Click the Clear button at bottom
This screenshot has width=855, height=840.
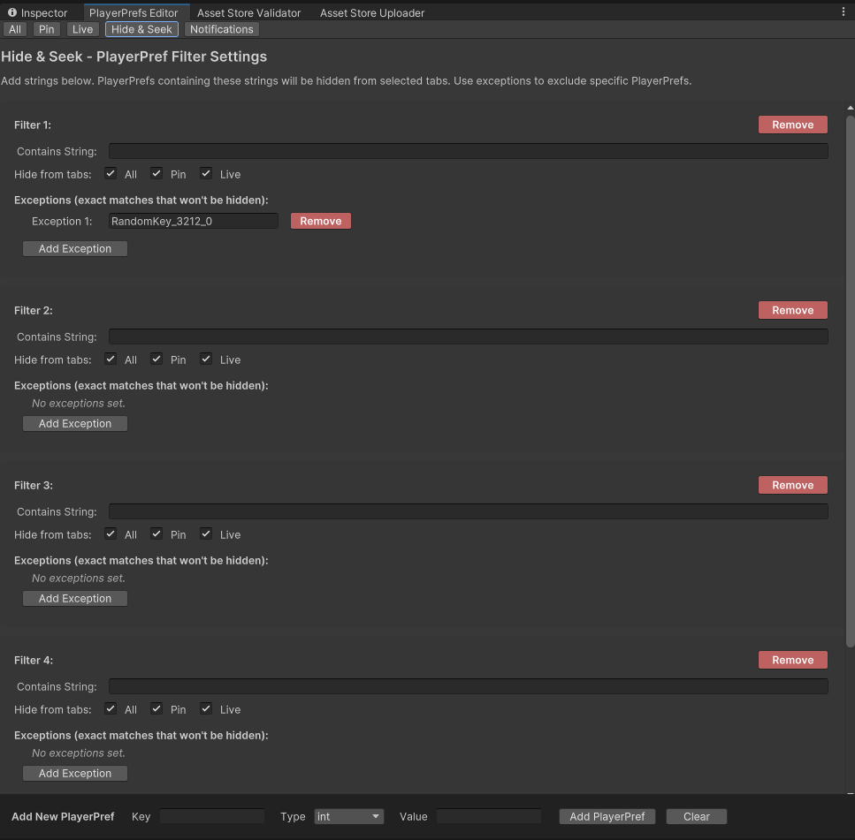pyautogui.click(x=696, y=816)
